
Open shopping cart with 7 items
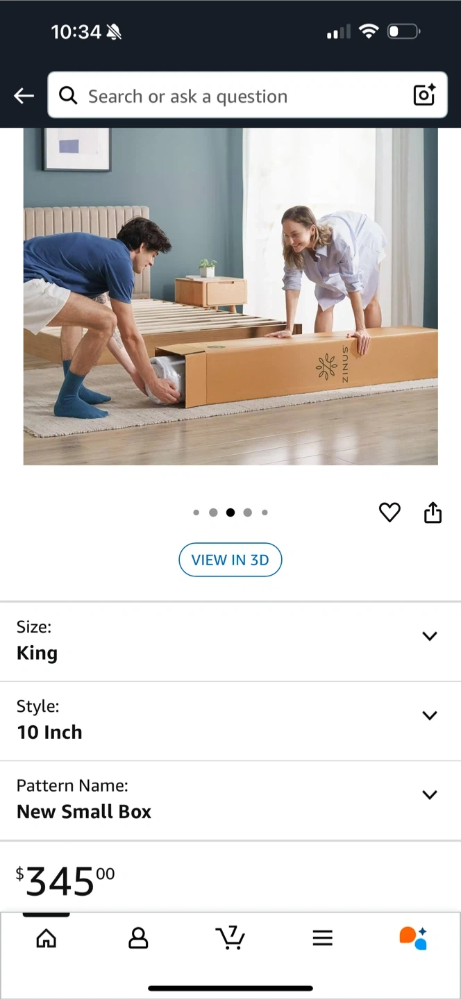(x=230, y=937)
